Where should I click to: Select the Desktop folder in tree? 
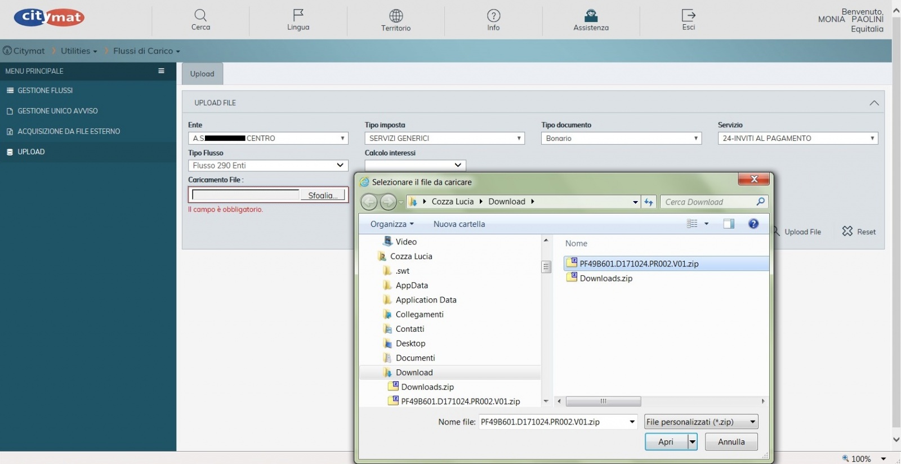click(411, 343)
